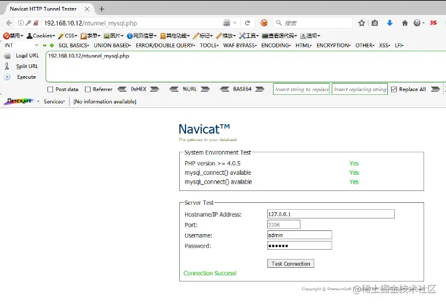Open the INT type dropdown
This screenshot has height=304, width=446.
tap(21, 45)
